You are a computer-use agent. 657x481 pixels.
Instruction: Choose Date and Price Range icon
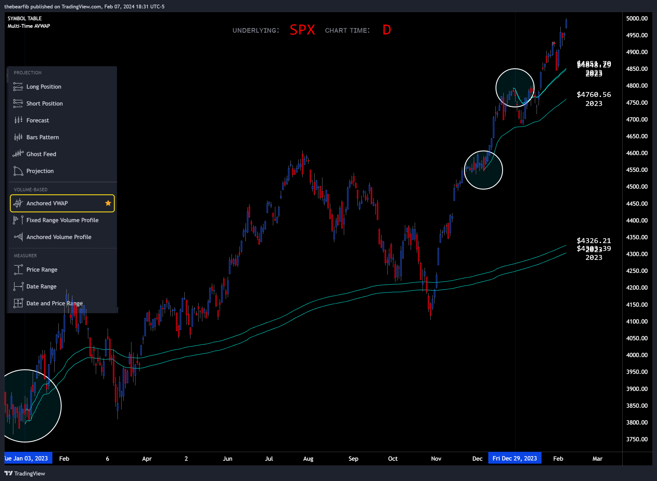pos(18,303)
